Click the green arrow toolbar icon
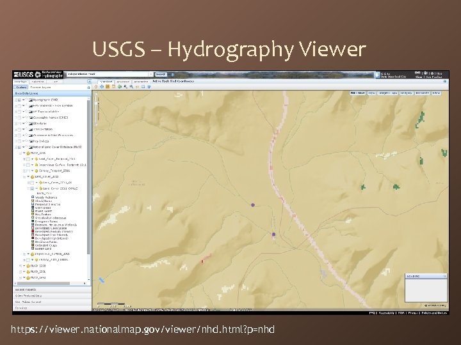 [x=120, y=87]
